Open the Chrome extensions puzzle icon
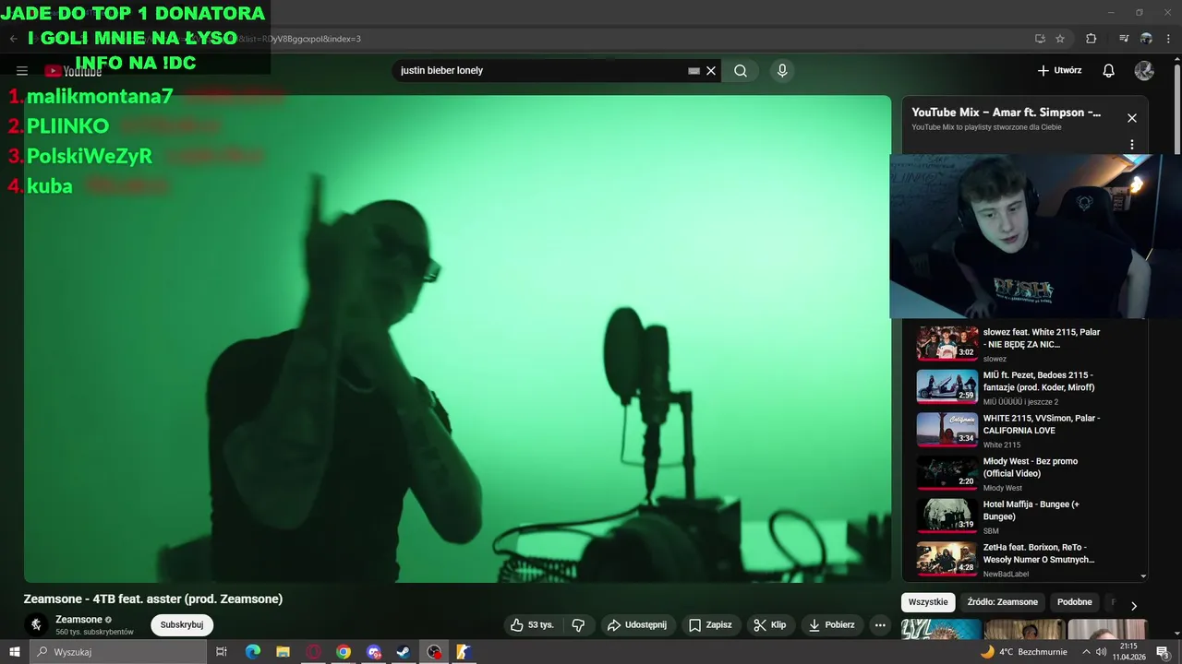Screen dimensions: 1182x664 1092,39
